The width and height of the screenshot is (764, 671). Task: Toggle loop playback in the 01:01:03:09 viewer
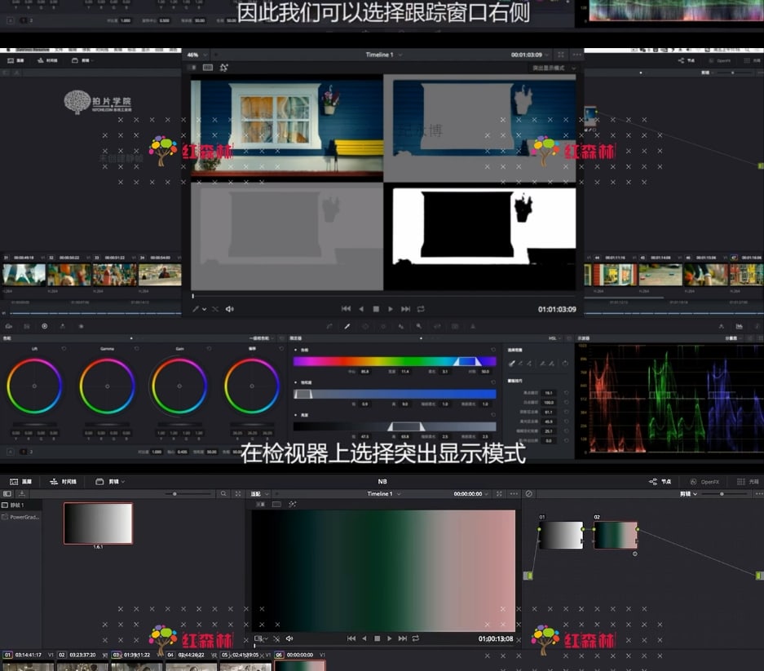pos(421,309)
